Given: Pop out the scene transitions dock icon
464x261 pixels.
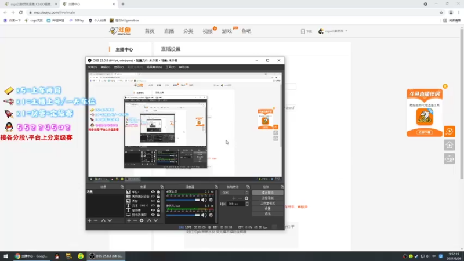Looking at the screenshot, I should [x=248, y=187].
